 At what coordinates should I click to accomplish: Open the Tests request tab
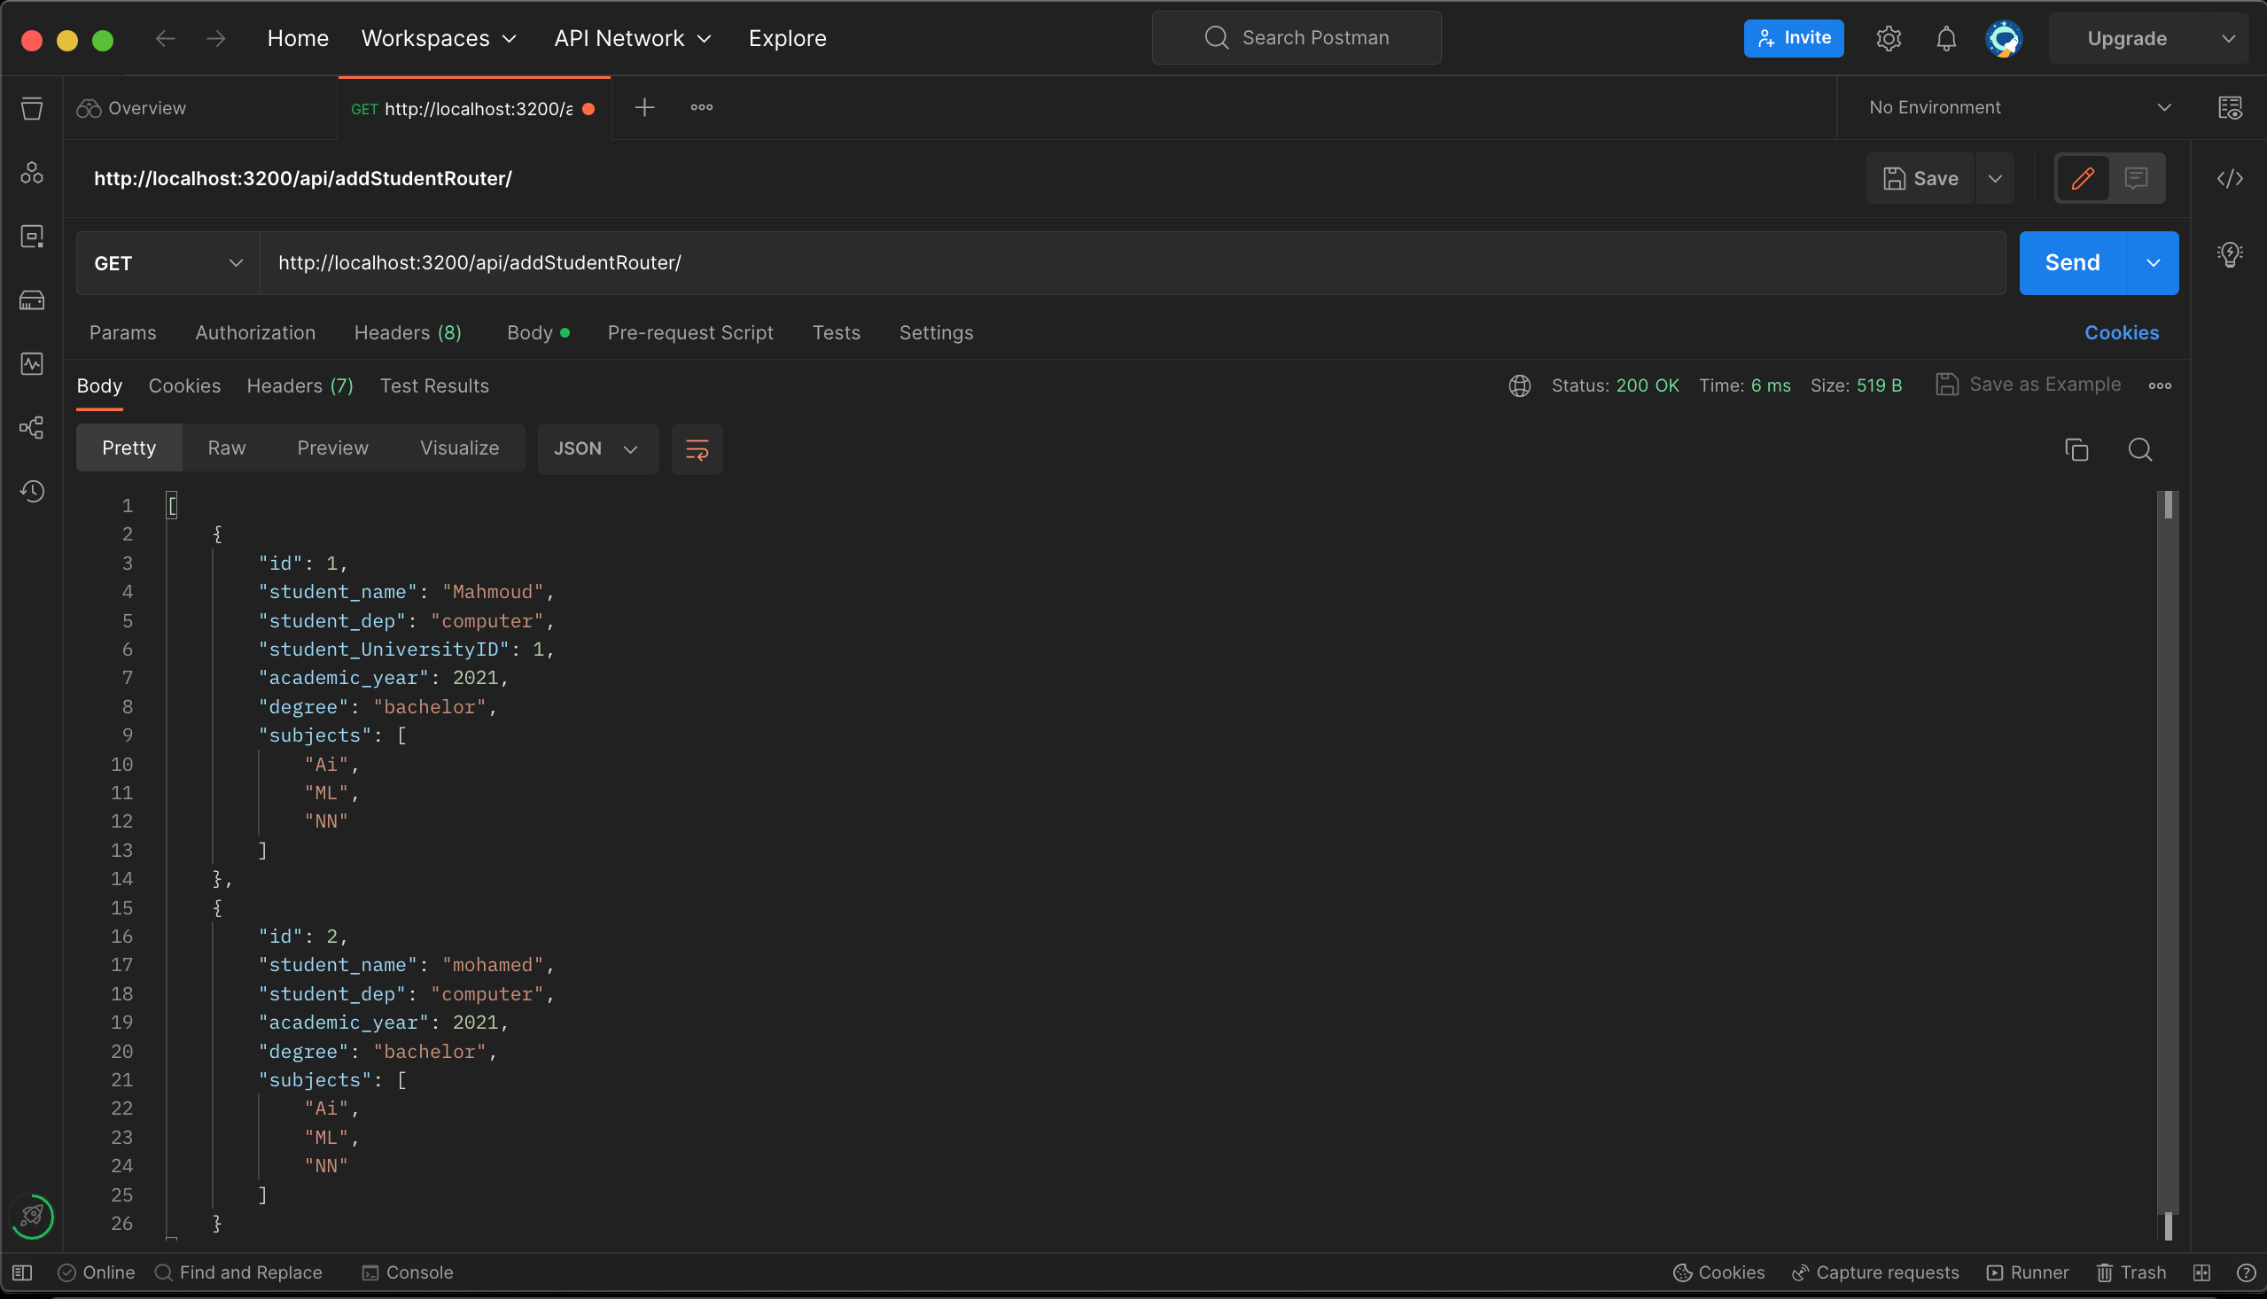(x=836, y=333)
